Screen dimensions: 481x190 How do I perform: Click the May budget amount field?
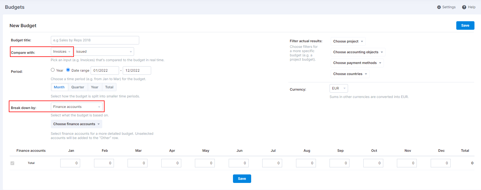point(205,163)
